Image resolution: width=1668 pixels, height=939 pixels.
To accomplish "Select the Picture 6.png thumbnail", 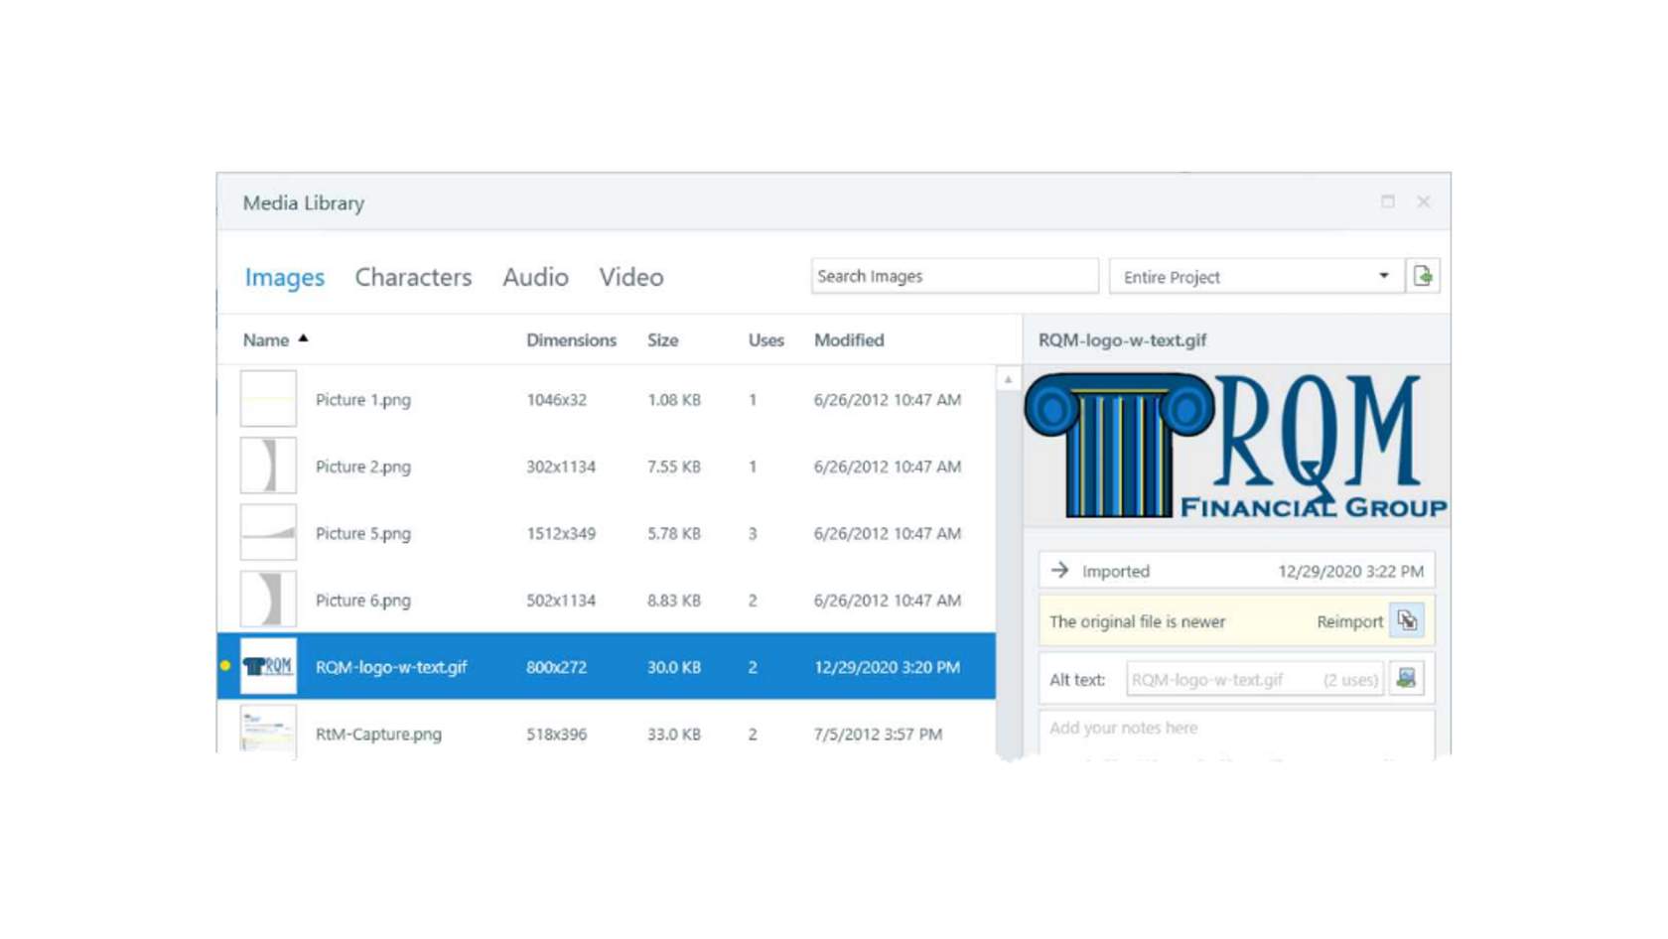I will click(268, 599).
